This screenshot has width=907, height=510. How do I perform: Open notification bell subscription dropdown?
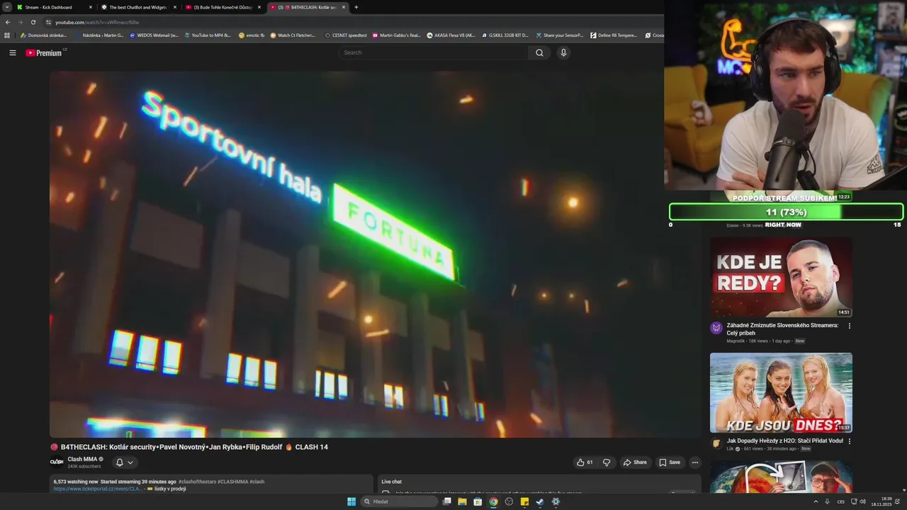coord(124,463)
